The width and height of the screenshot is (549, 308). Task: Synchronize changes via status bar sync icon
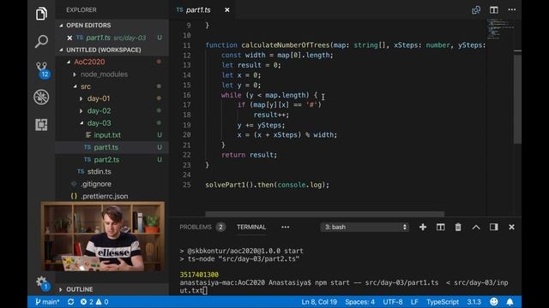pyautogui.click(x=70, y=302)
